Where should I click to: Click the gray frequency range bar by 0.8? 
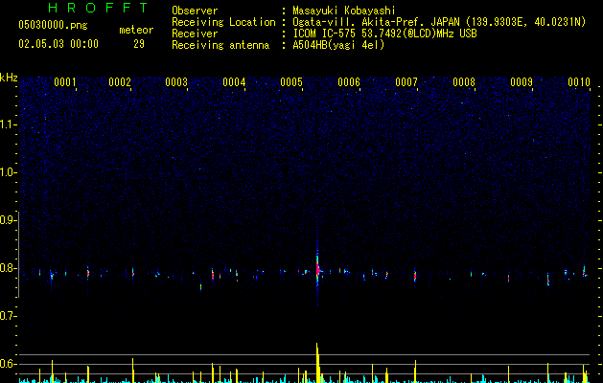18,254
